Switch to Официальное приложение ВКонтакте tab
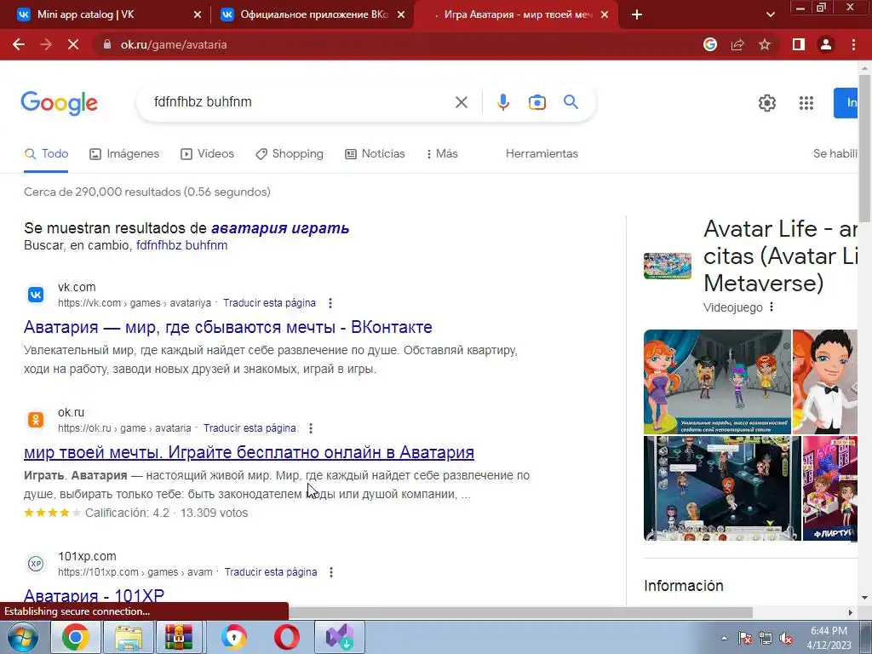 313,14
